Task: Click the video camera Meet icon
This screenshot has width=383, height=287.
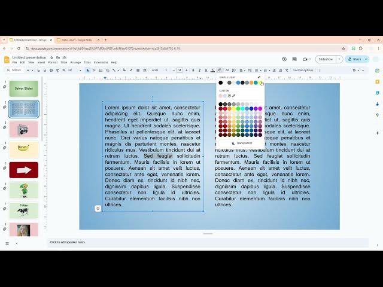Action: [x=305, y=59]
